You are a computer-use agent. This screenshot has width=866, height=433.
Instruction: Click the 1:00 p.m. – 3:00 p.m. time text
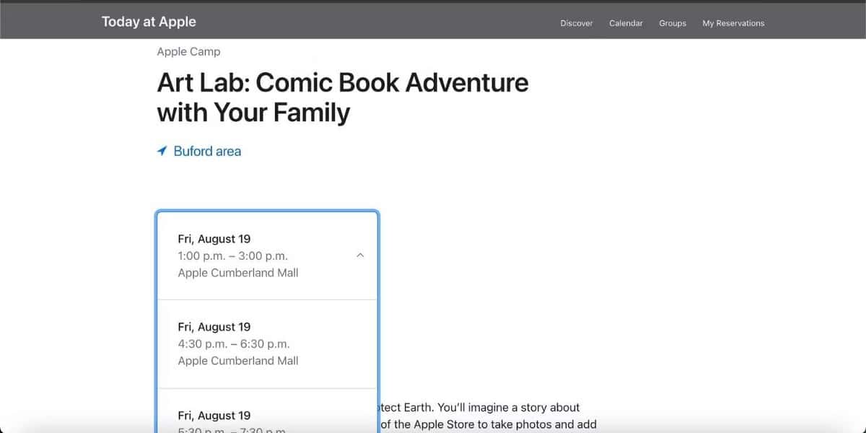pos(233,255)
